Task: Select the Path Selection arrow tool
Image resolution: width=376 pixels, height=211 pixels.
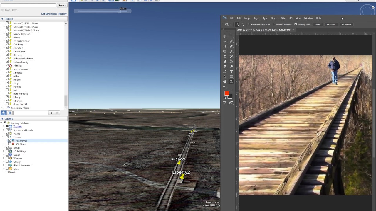Action: tap(225, 77)
